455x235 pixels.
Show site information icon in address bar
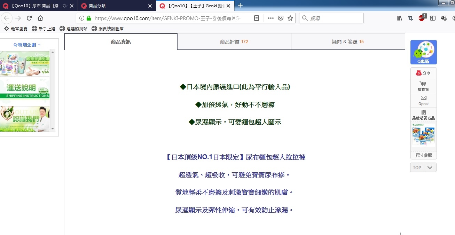coord(81,18)
